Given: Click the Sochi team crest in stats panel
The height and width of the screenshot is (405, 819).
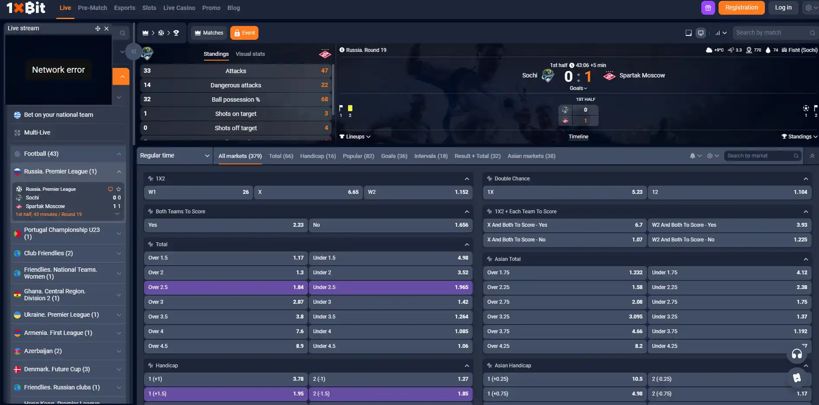Looking at the screenshot, I should pos(147,54).
